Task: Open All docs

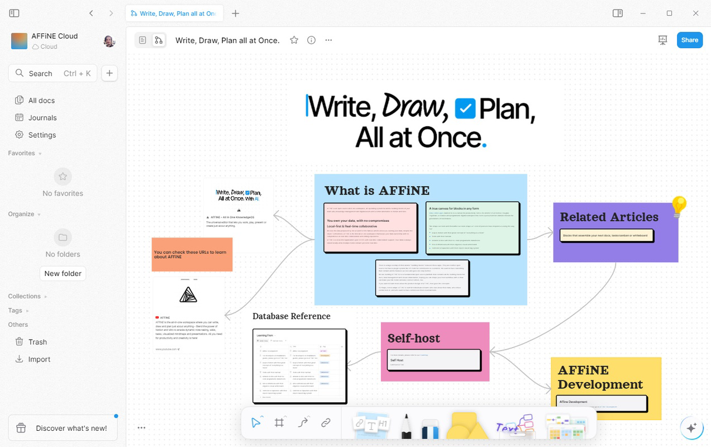Action: coord(63,101)
